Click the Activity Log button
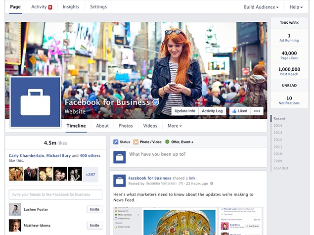The image size is (314, 235). tap(212, 111)
